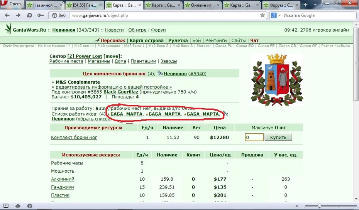Reload the page with the refresh icon

29,15
